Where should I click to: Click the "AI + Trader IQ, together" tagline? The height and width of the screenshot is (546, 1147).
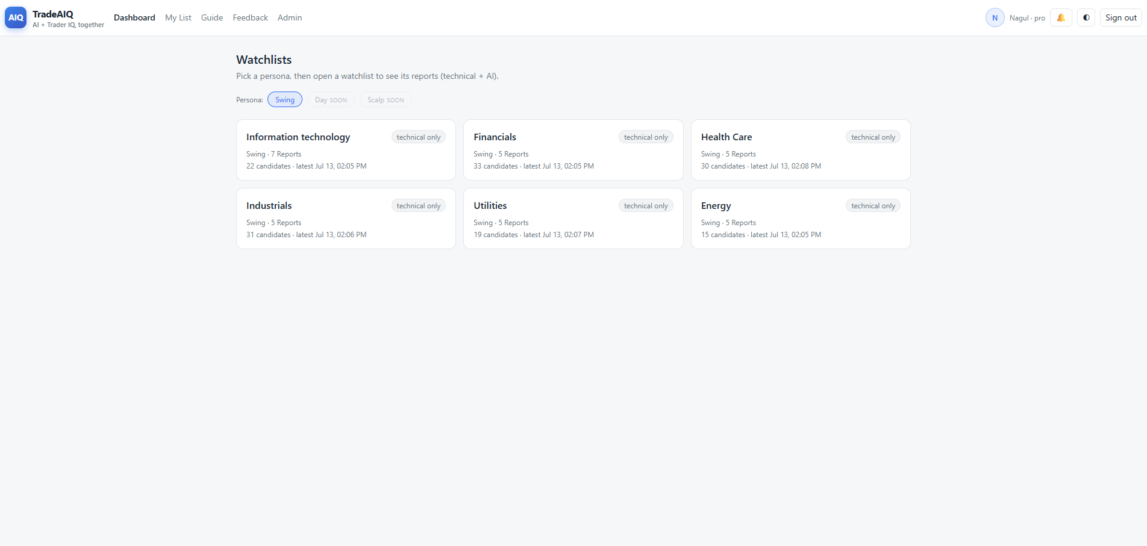click(68, 25)
